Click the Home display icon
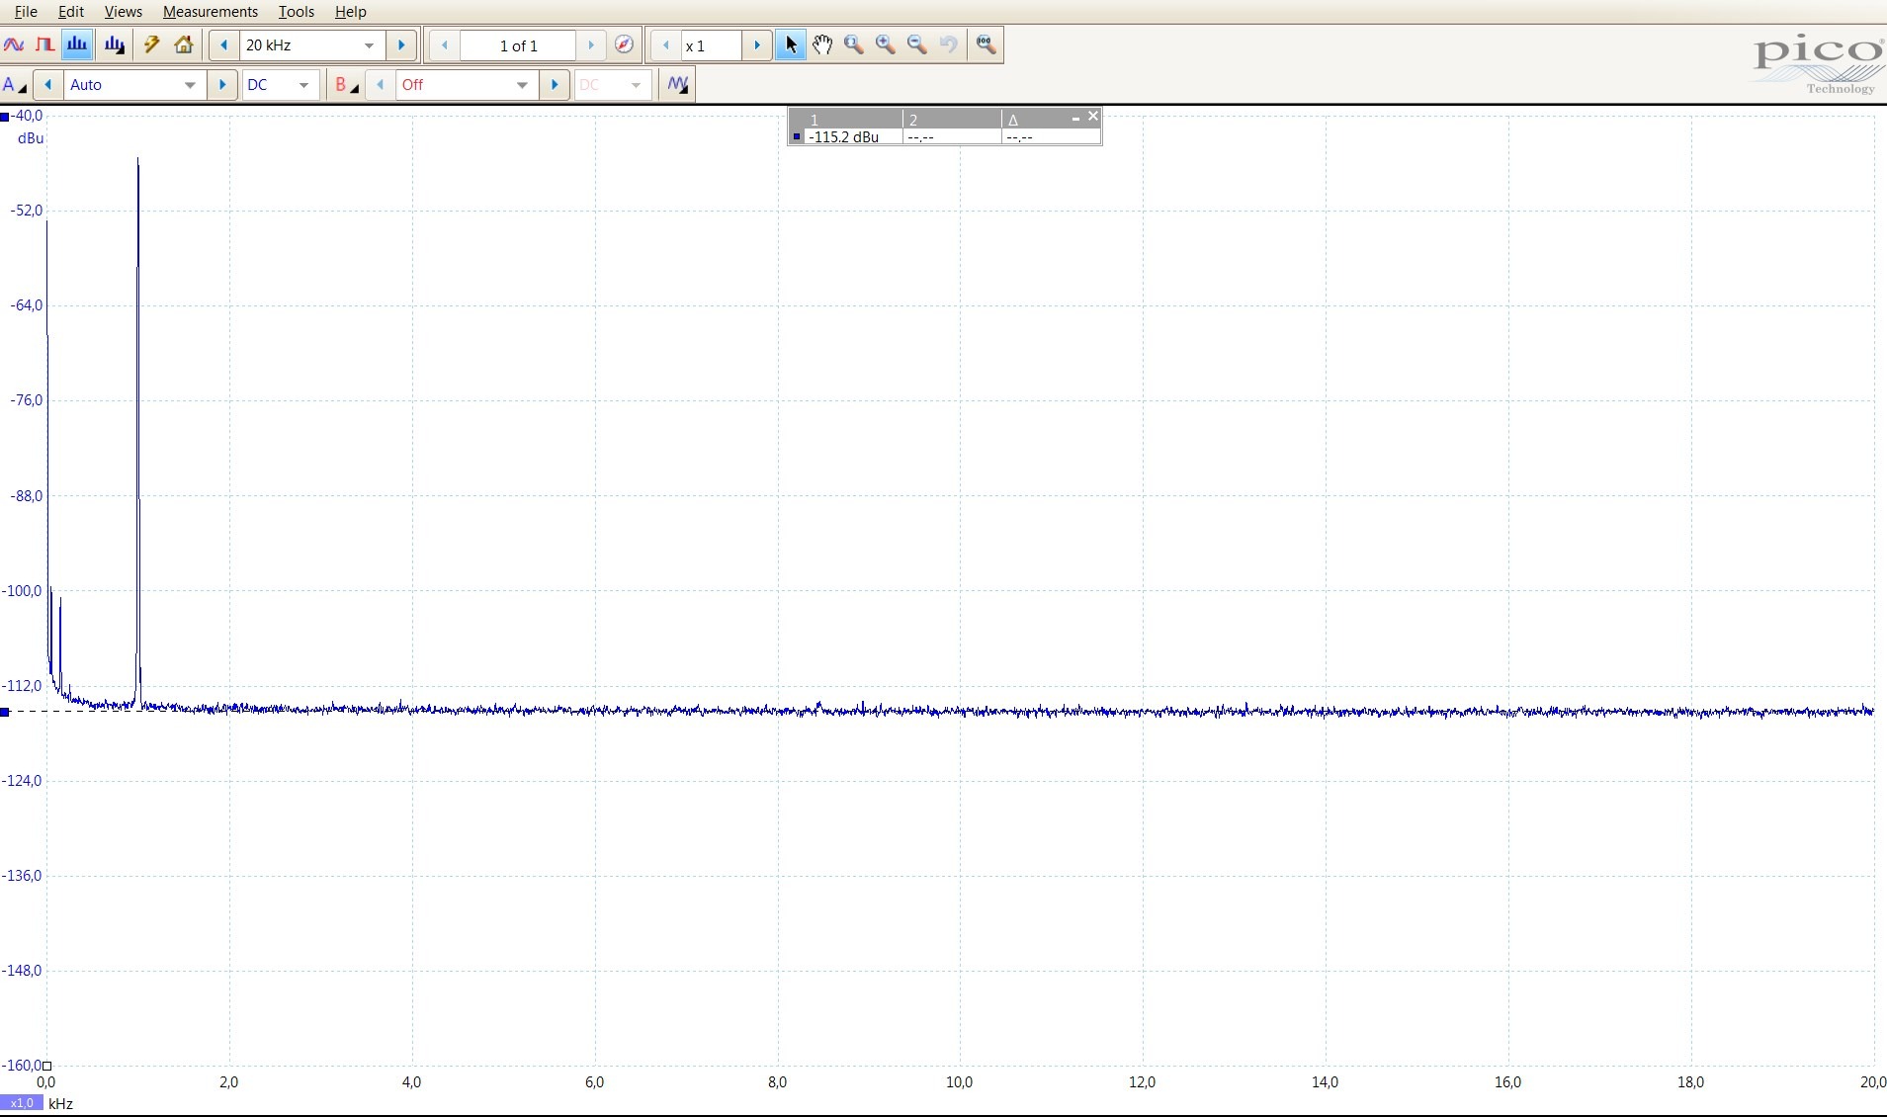 [184, 45]
